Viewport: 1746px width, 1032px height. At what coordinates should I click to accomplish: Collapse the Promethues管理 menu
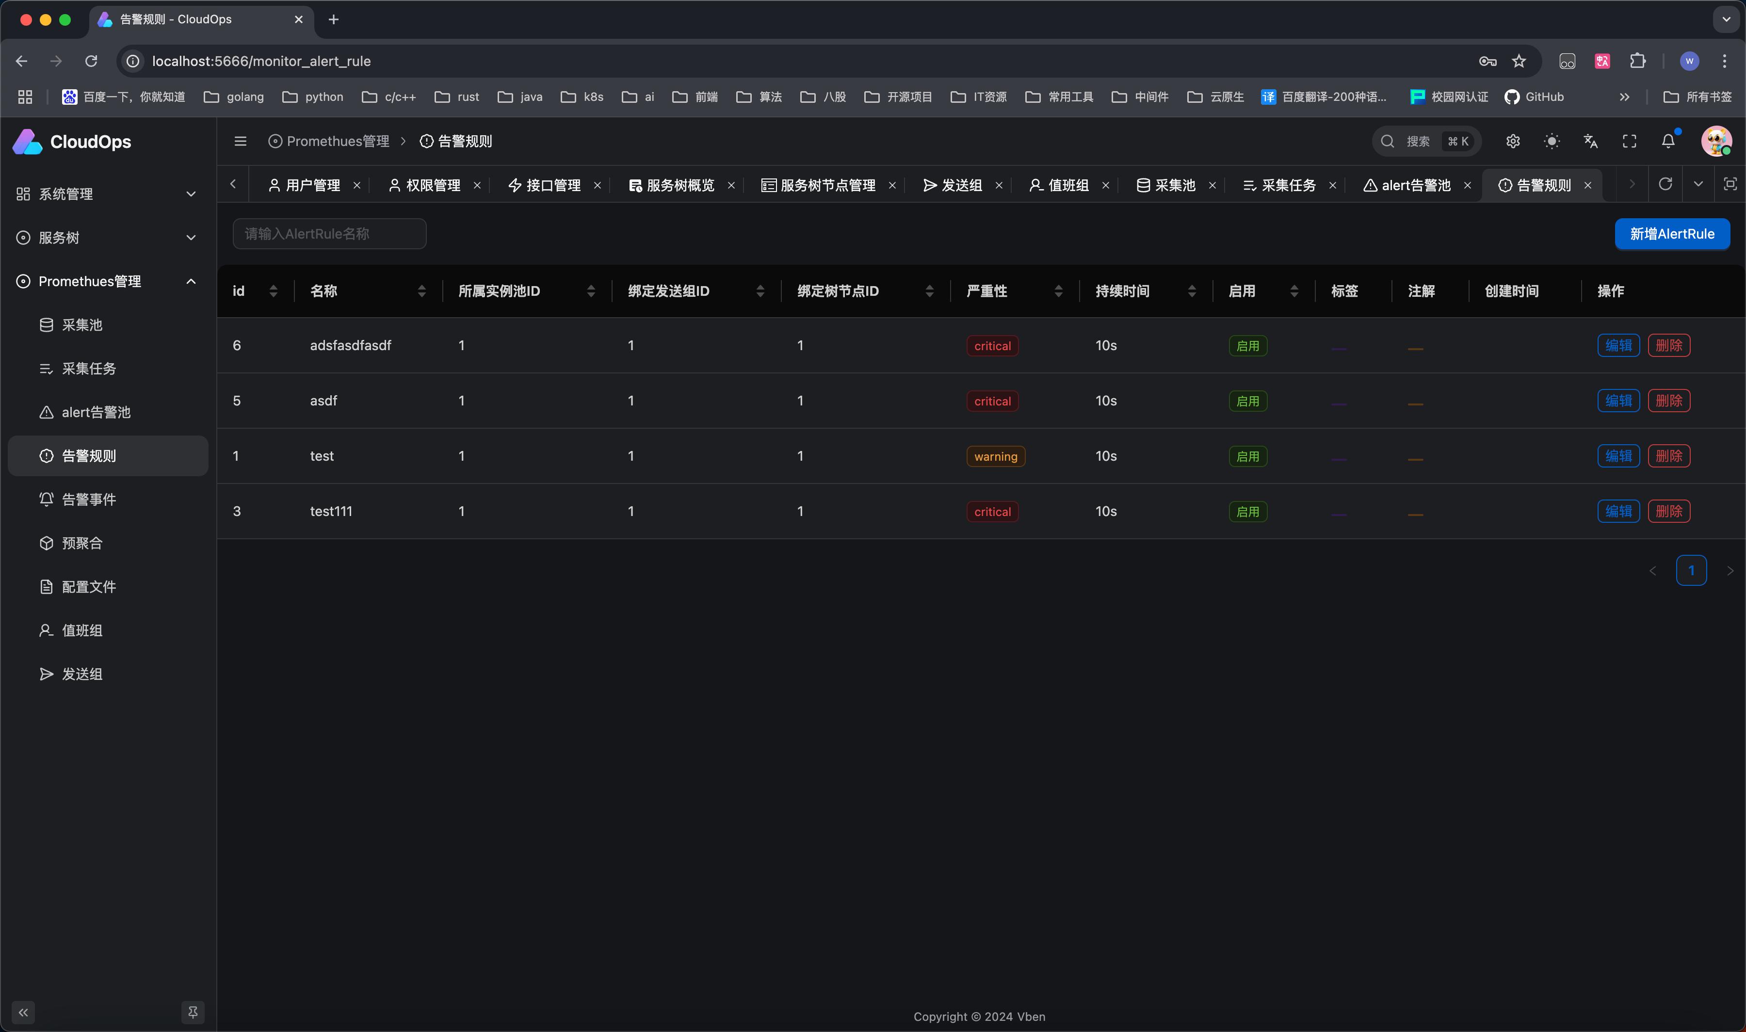pos(108,281)
